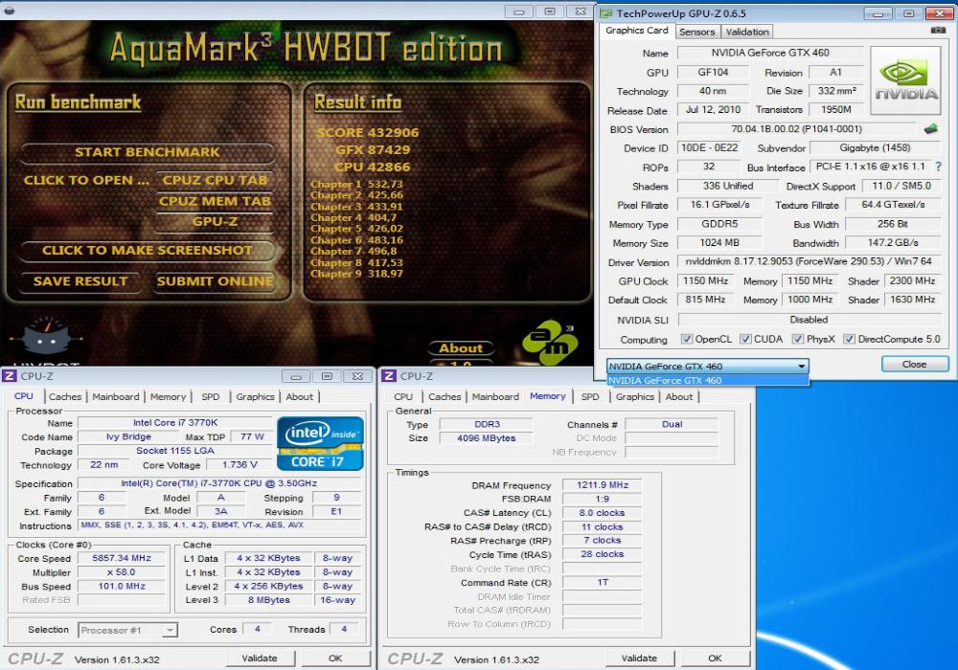
Task: Click the NVIDIA logo in GPU-Z
Action: pyautogui.click(x=905, y=80)
